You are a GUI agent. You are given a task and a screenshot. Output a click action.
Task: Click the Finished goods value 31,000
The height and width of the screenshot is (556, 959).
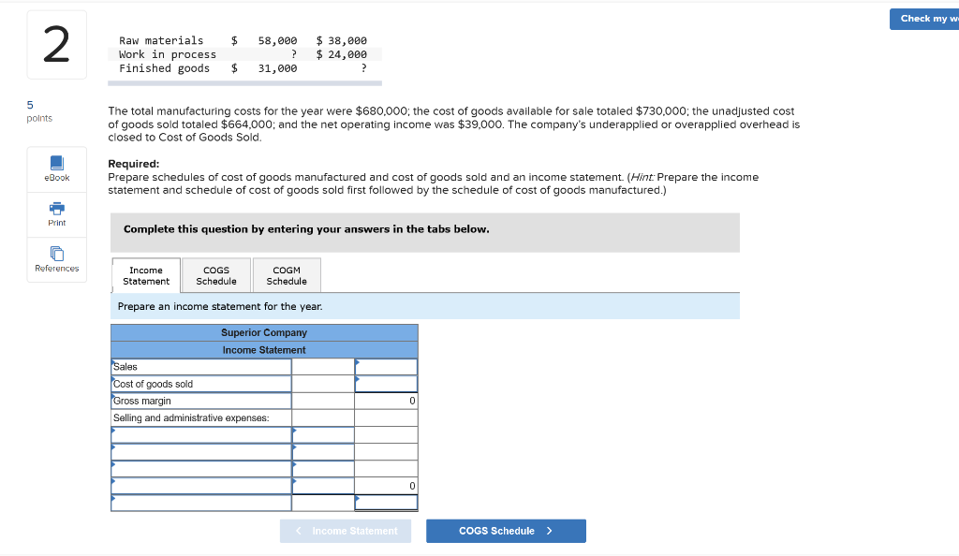(x=277, y=68)
